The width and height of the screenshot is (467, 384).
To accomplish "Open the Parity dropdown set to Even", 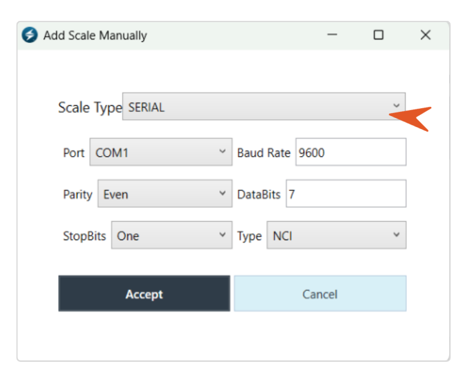I will point(165,194).
